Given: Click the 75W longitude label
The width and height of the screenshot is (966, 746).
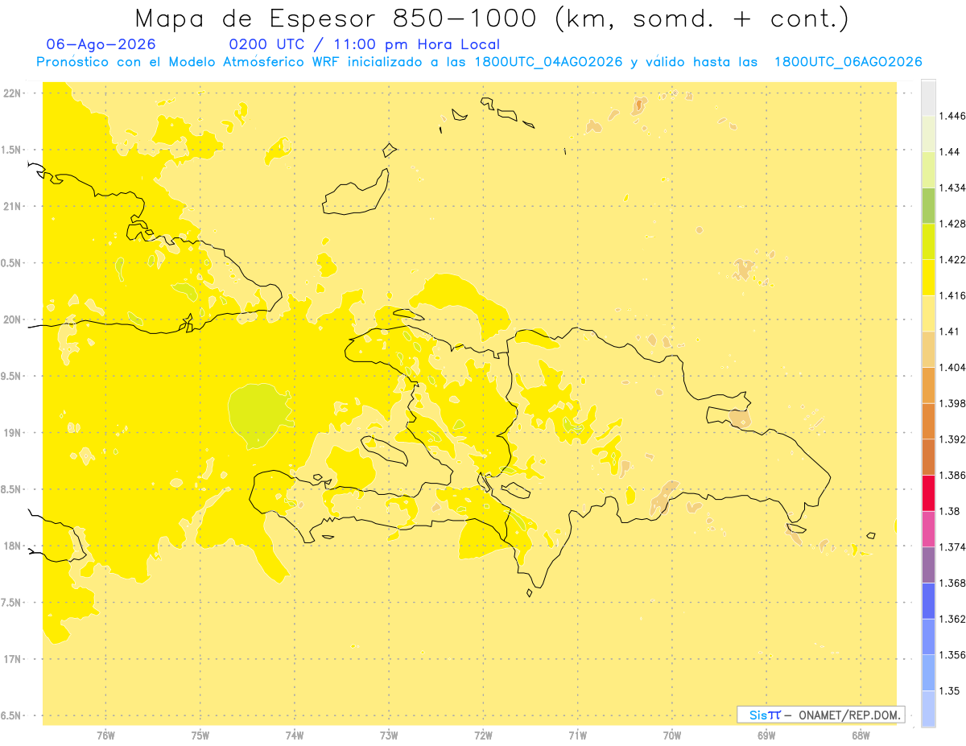Looking at the screenshot, I should (200, 736).
